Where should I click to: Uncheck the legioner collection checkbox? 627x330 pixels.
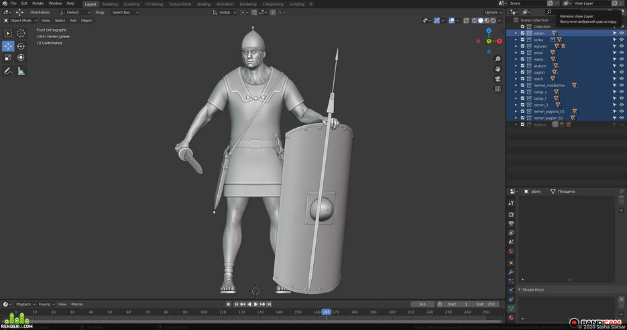tap(522, 46)
